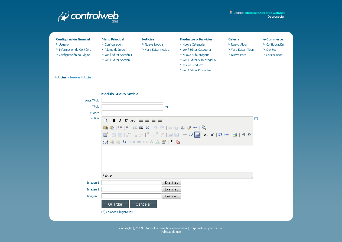Toggle show paragraph marks icon
Screen dimensions: 342x242
pyautogui.click(x=172, y=142)
